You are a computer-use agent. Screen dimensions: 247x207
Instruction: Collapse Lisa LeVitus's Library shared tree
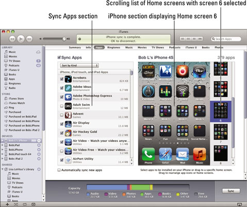[3, 169]
